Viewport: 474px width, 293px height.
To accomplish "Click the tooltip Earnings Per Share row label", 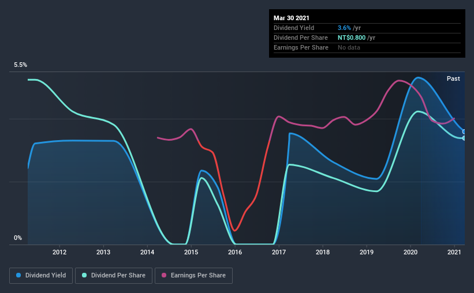I will point(301,47).
